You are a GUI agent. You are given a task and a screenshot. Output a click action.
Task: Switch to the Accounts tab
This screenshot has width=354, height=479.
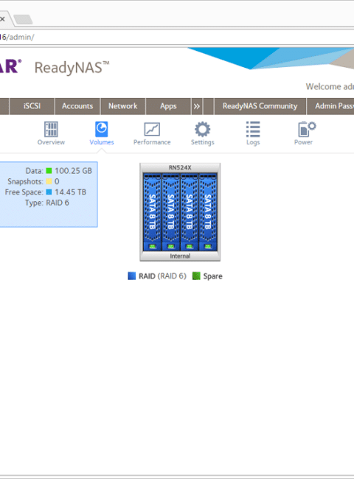pos(77,106)
